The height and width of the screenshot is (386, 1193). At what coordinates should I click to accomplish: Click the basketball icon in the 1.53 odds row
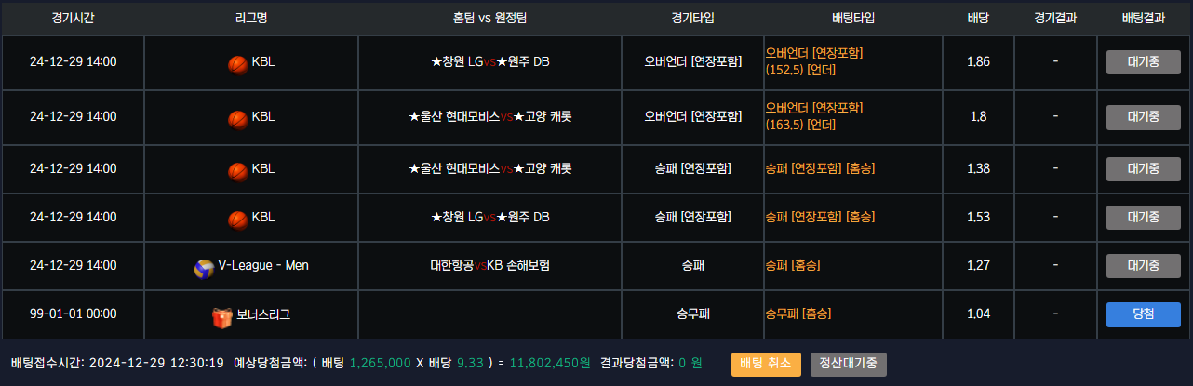point(237,219)
